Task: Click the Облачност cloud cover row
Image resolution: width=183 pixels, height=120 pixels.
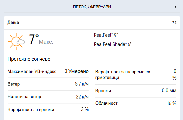Action: point(136,103)
